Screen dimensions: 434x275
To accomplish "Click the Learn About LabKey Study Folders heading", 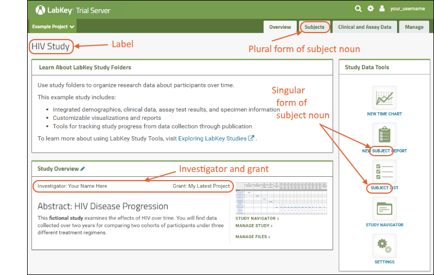I will tap(85, 67).
